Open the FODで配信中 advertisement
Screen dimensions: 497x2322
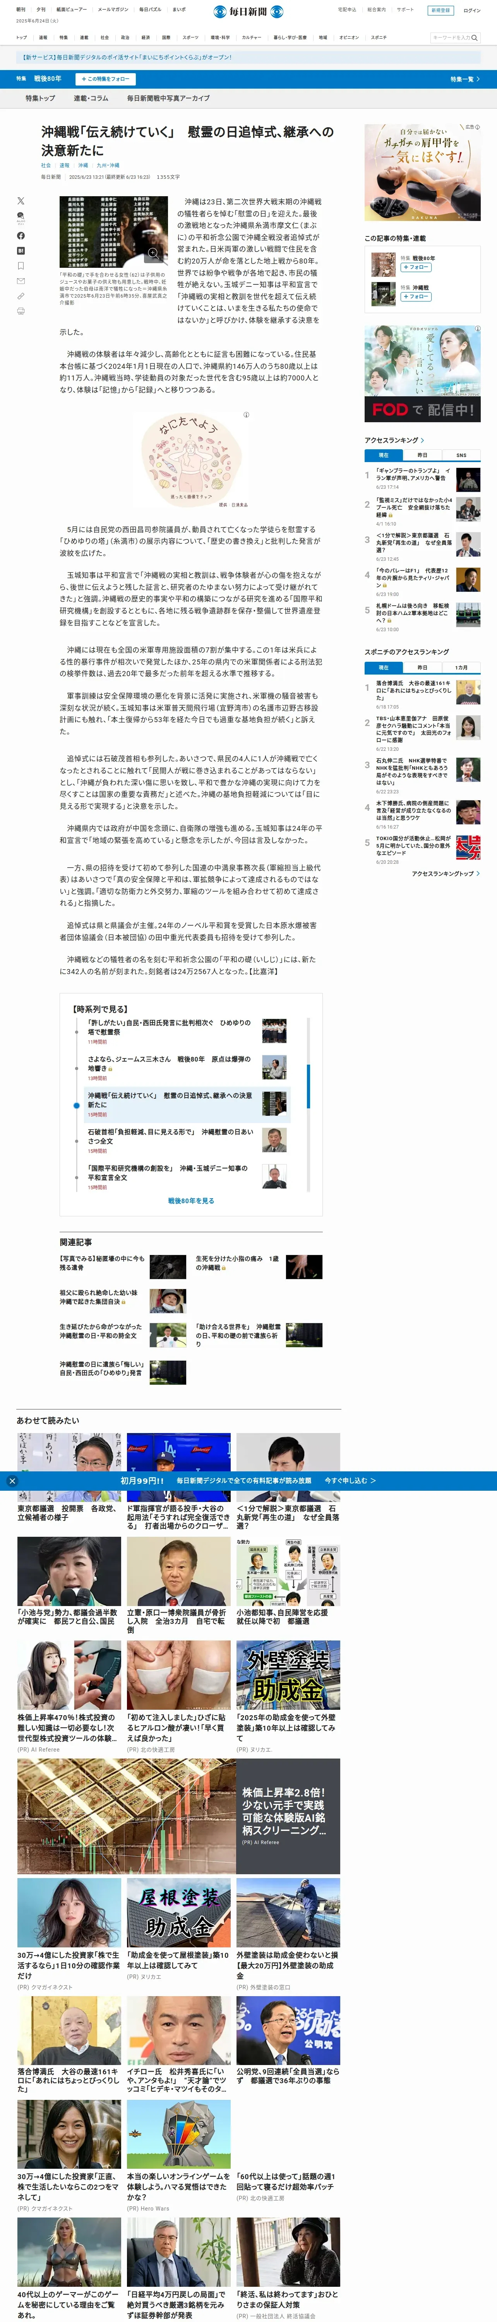[422, 375]
